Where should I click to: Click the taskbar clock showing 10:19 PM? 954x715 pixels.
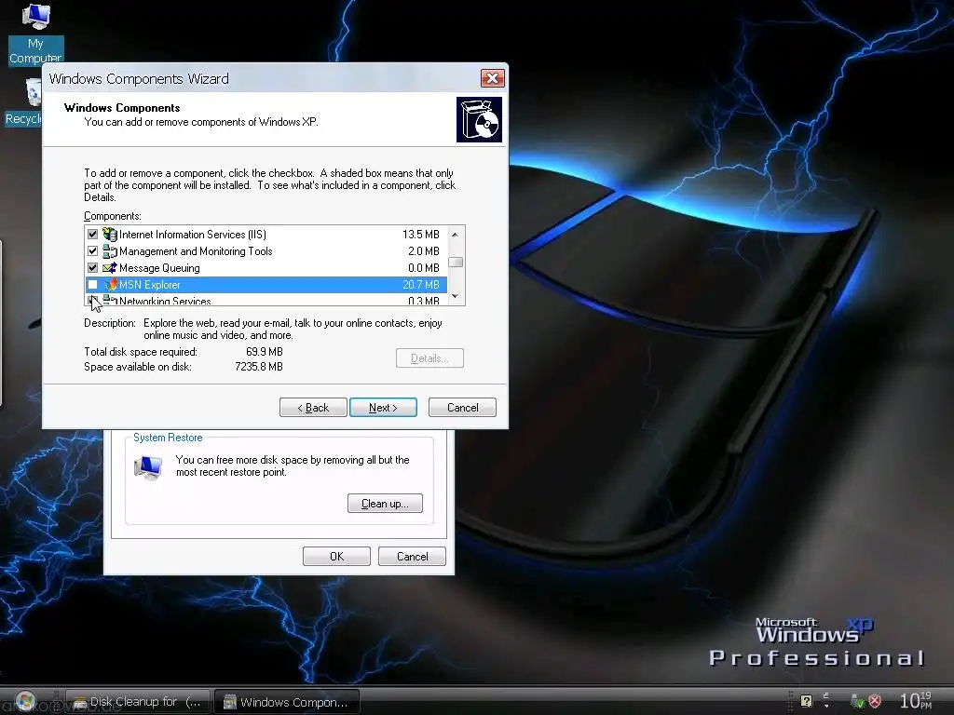[916, 700]
